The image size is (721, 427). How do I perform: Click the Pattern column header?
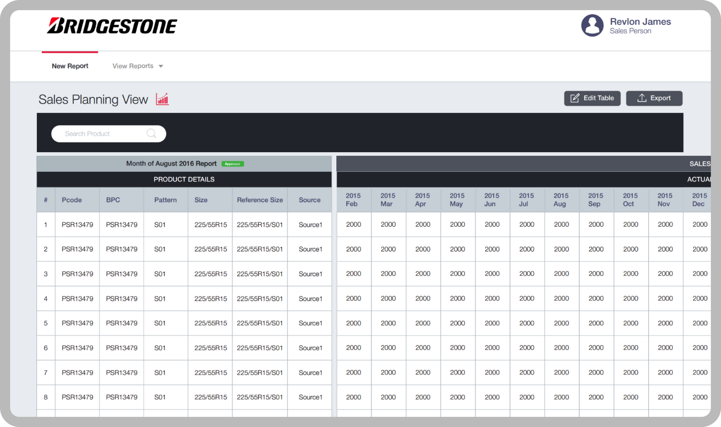point(166,200)
